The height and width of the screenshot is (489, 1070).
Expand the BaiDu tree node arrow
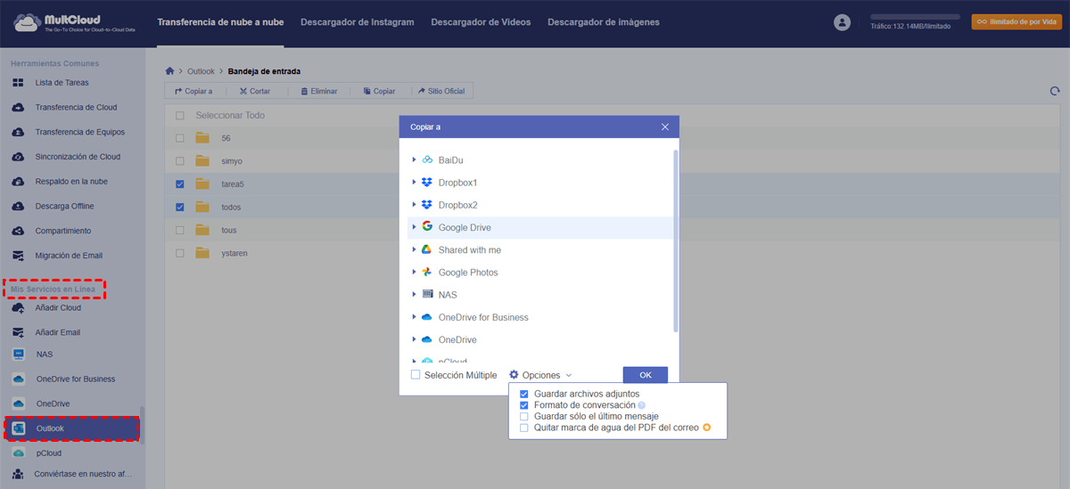415,160
